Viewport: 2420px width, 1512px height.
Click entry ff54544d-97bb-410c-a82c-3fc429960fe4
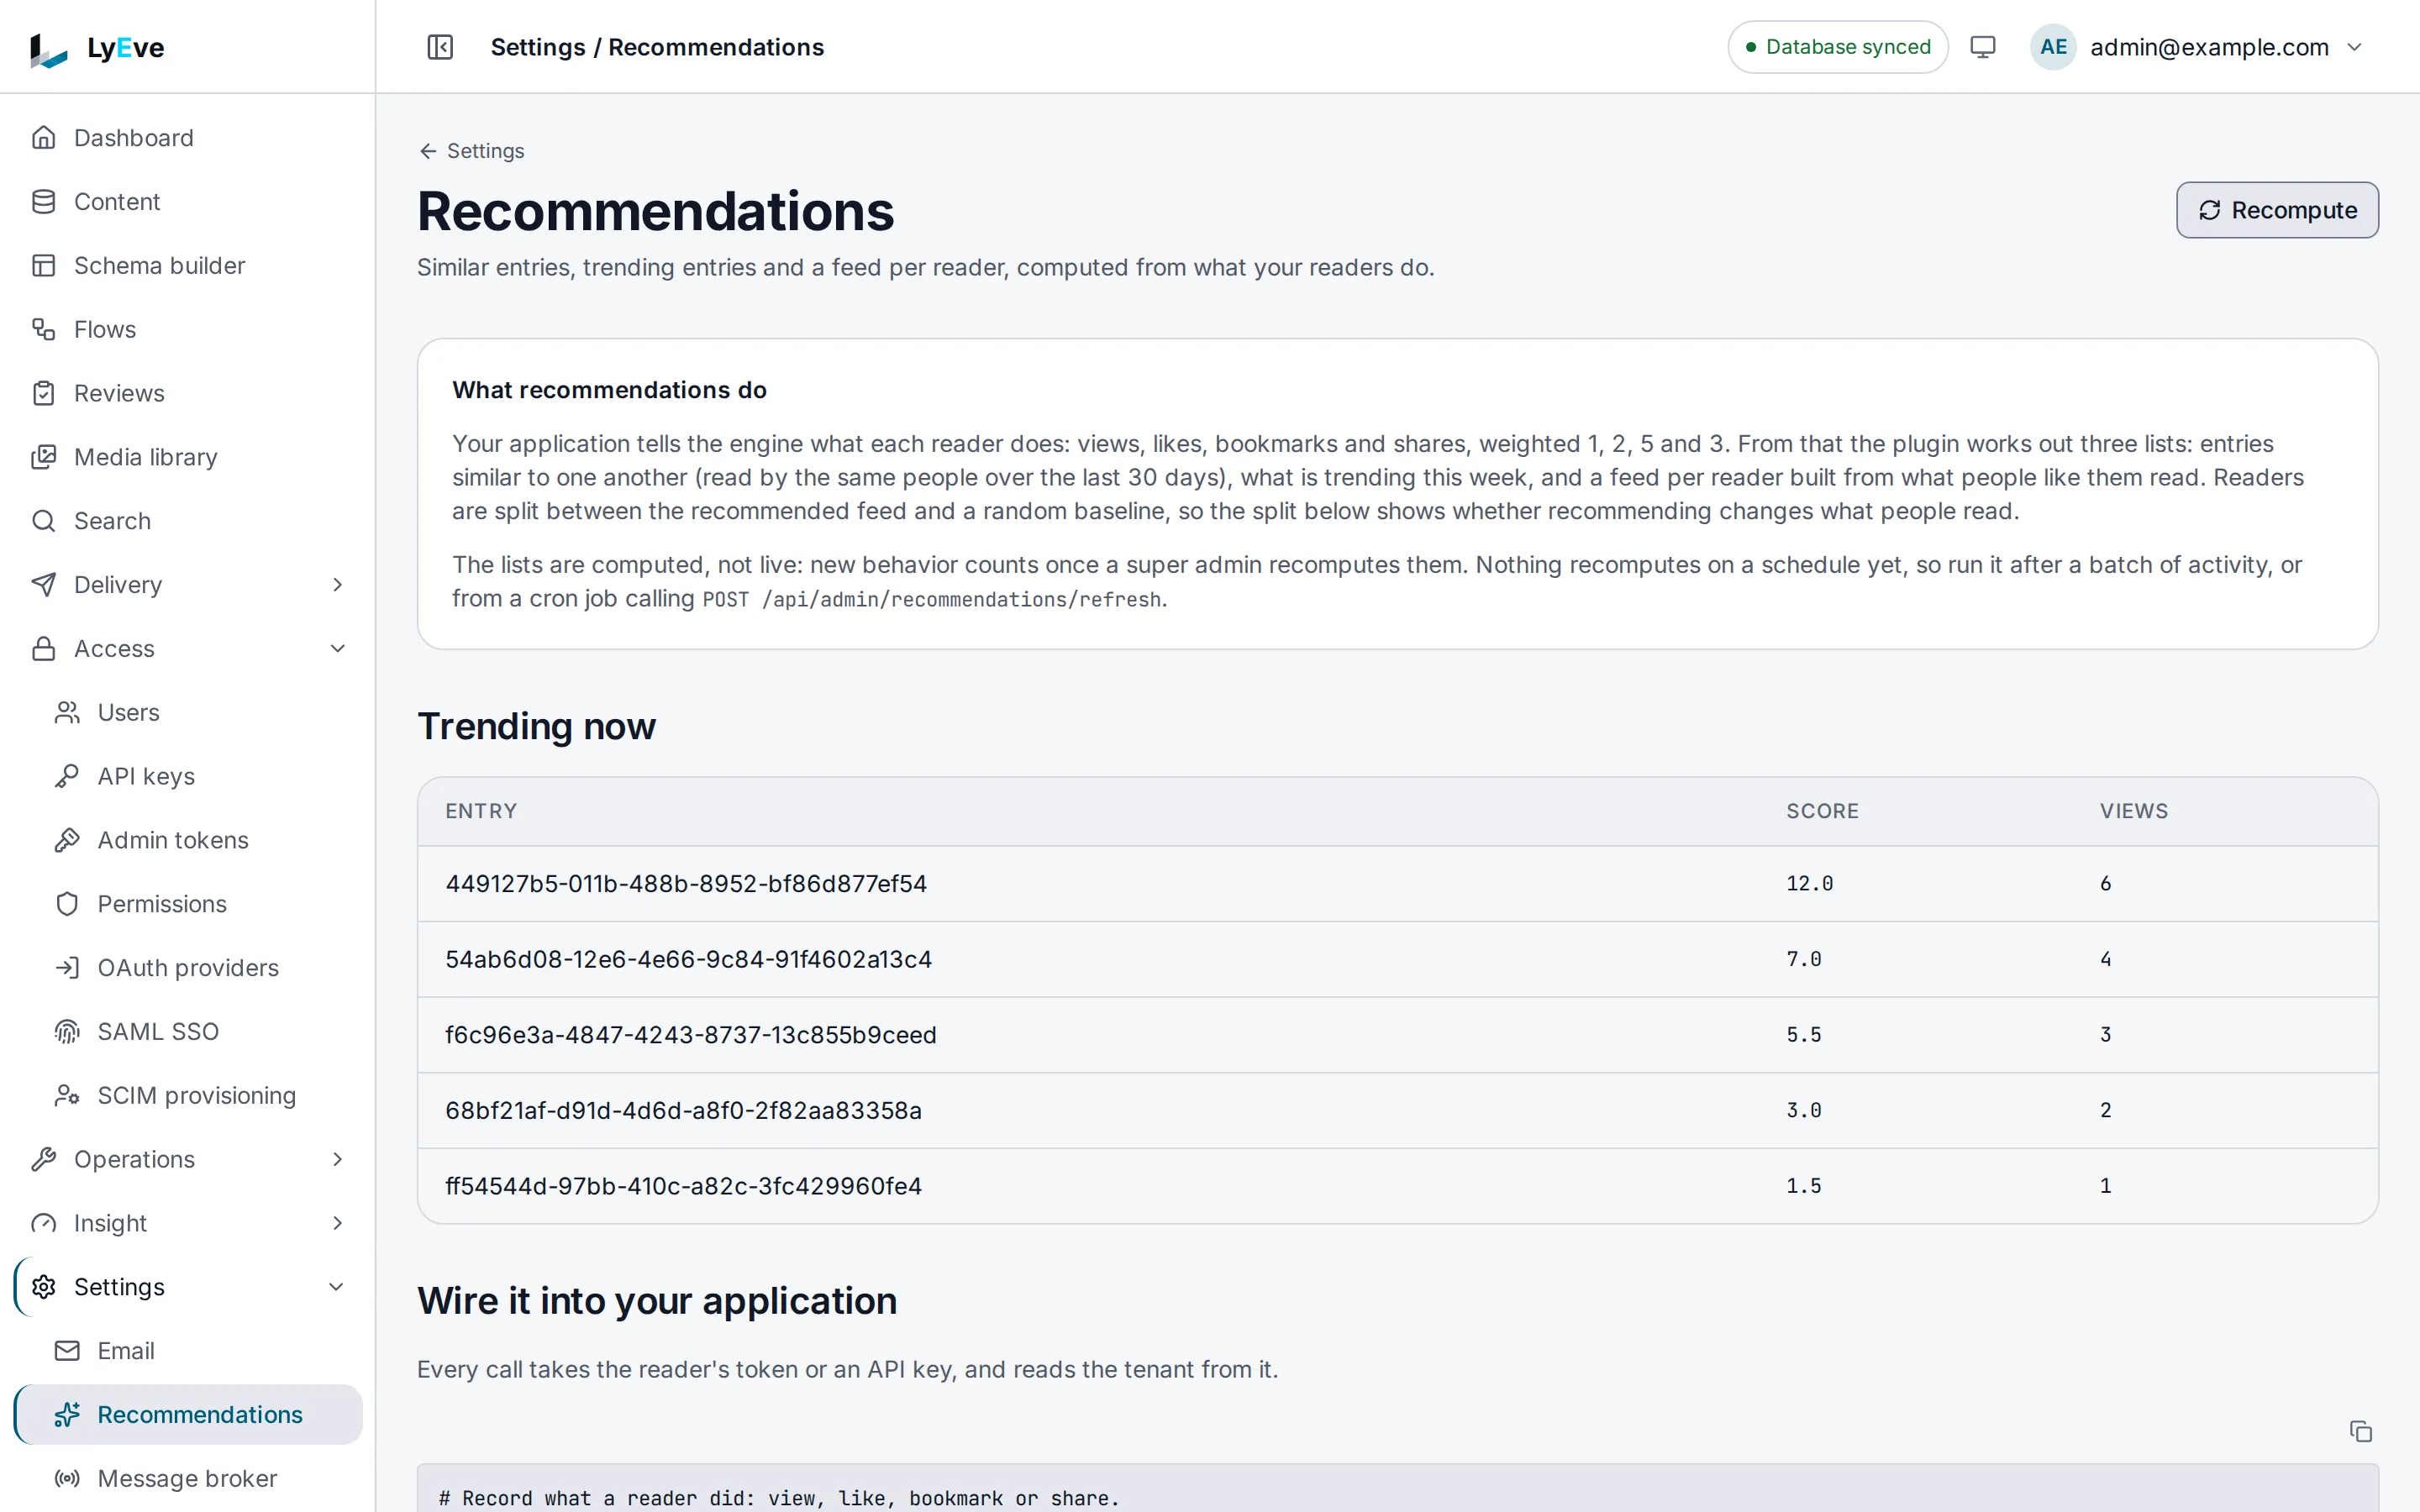pos(683,1186)
